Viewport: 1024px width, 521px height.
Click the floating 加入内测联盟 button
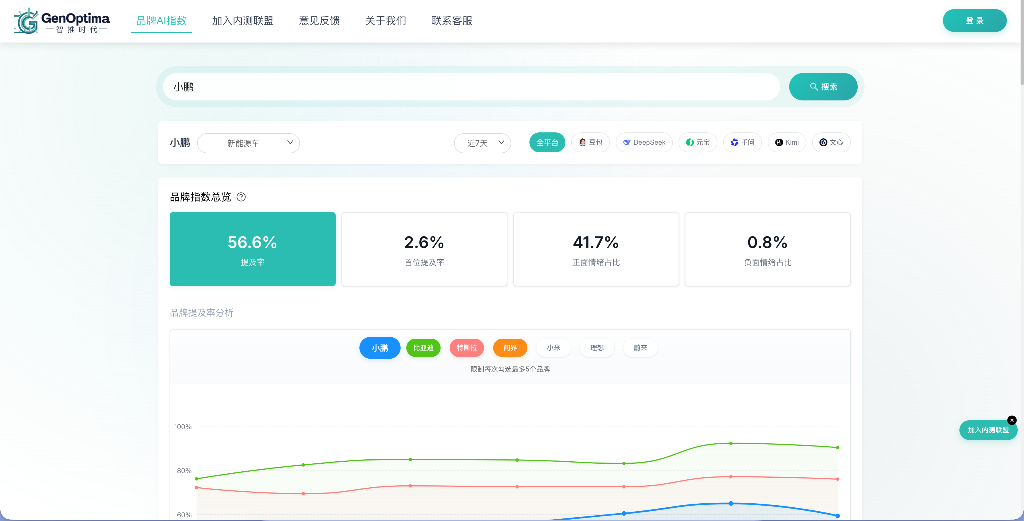coord(988,430)
